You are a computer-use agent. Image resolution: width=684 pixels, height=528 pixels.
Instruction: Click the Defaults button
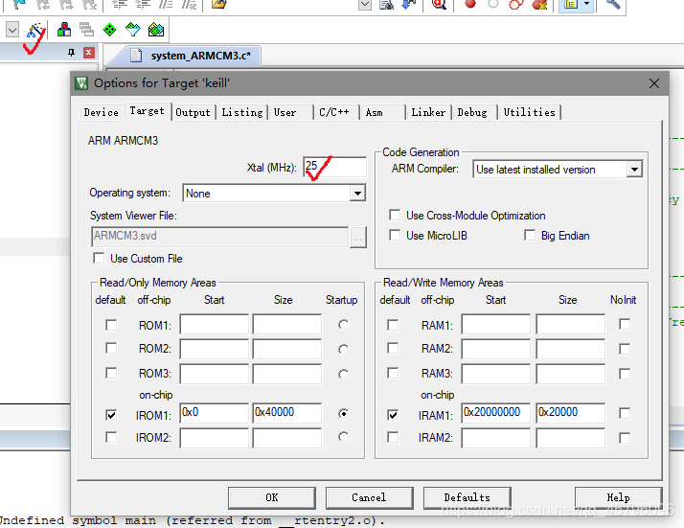[x=467, y=497]
